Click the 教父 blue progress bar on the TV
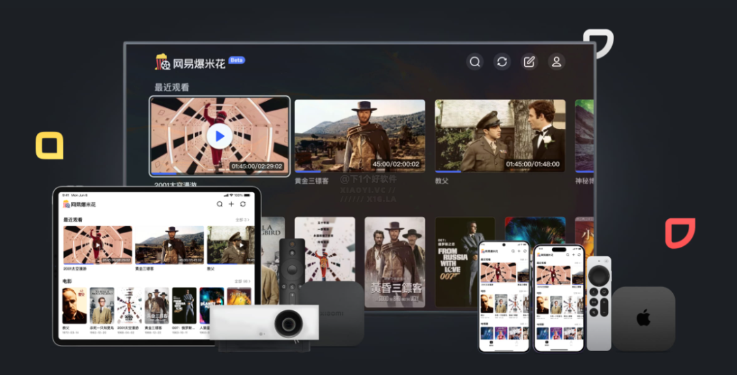 pyautogui.click(x=448, y=171)
